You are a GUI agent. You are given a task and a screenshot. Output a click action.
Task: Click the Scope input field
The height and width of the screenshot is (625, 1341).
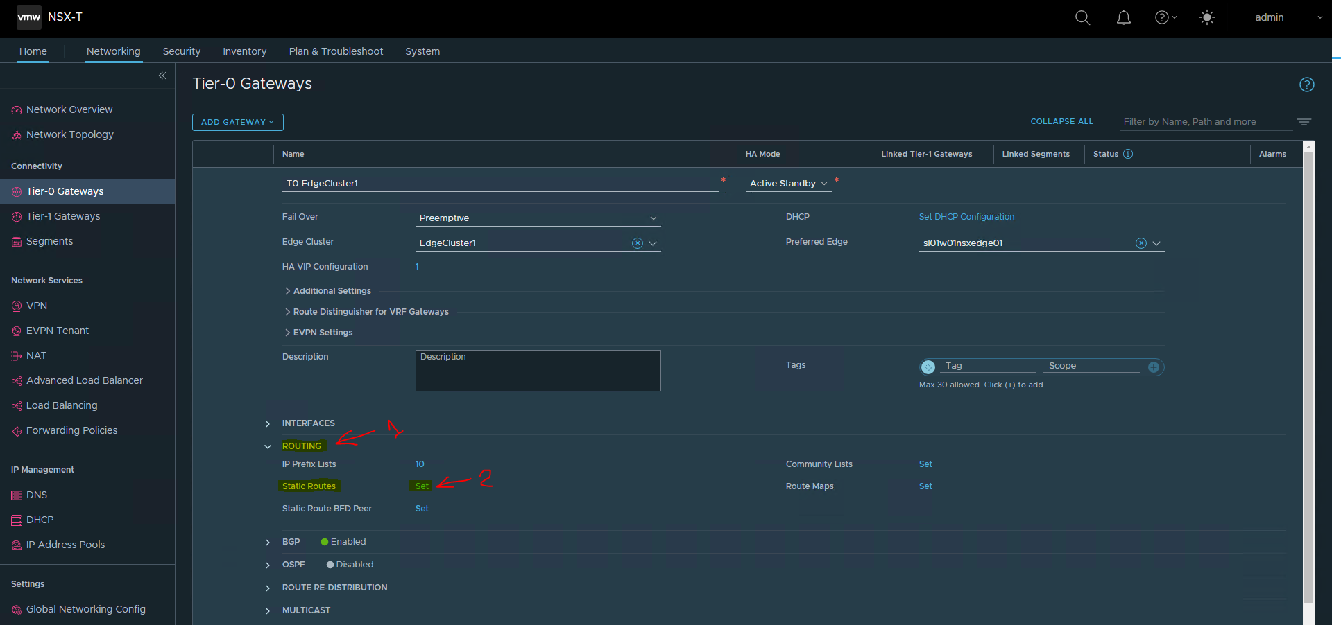coord(1092,366)
